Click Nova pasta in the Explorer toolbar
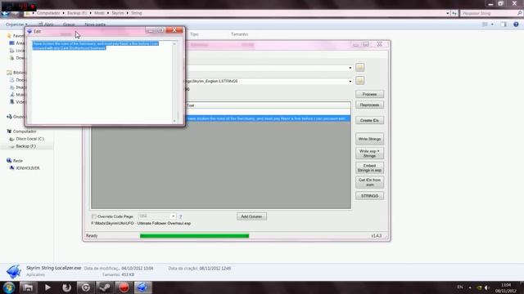 [95, 24]
